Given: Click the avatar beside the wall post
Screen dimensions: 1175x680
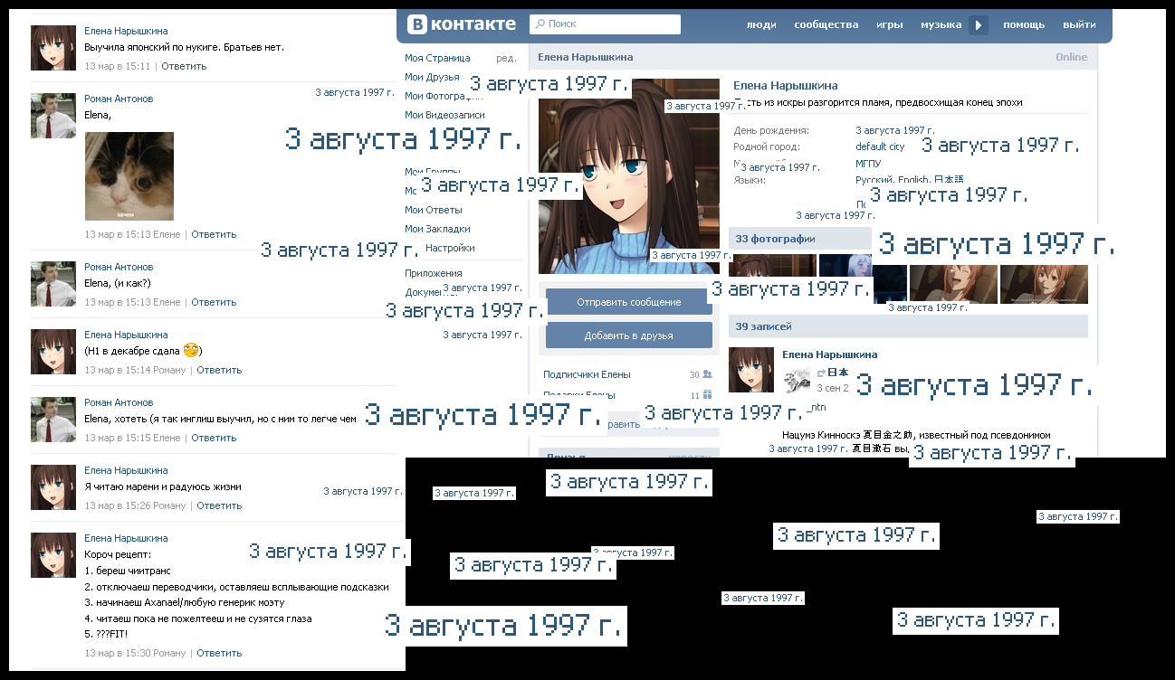Looking at the screenshot, I should (751, 369).
